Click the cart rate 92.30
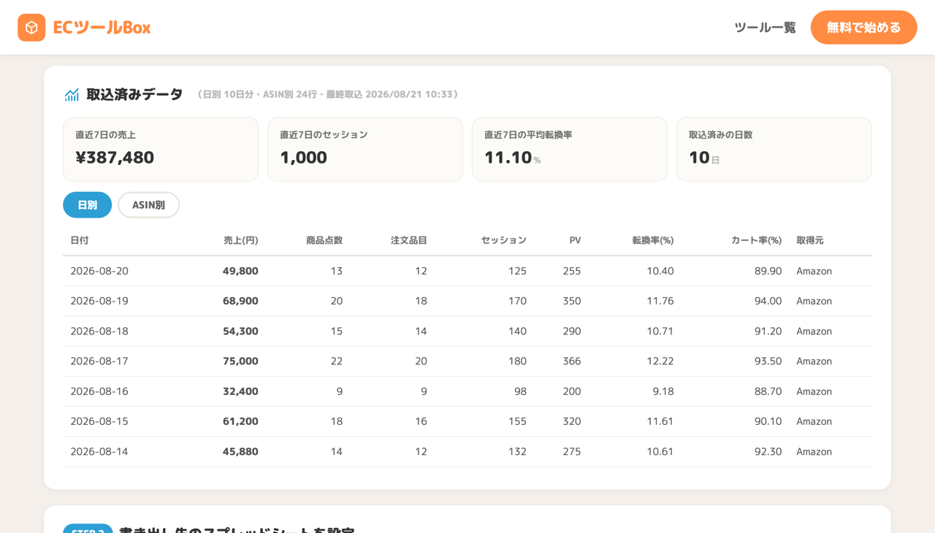This screenshot has height=533, width=935. pos(768,451)
